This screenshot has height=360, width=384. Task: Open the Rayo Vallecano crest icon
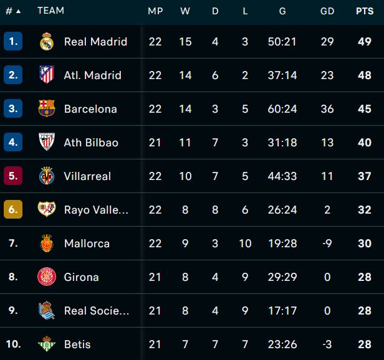[x=47, y=209]
